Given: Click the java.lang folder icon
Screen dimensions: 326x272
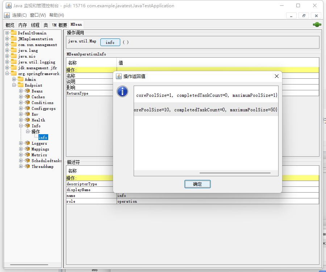Looking at the screenshot, I should click(x=14, y=50).
